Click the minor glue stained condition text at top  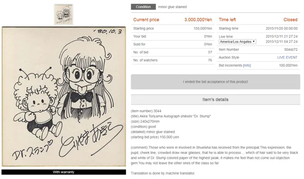(172, 7)
